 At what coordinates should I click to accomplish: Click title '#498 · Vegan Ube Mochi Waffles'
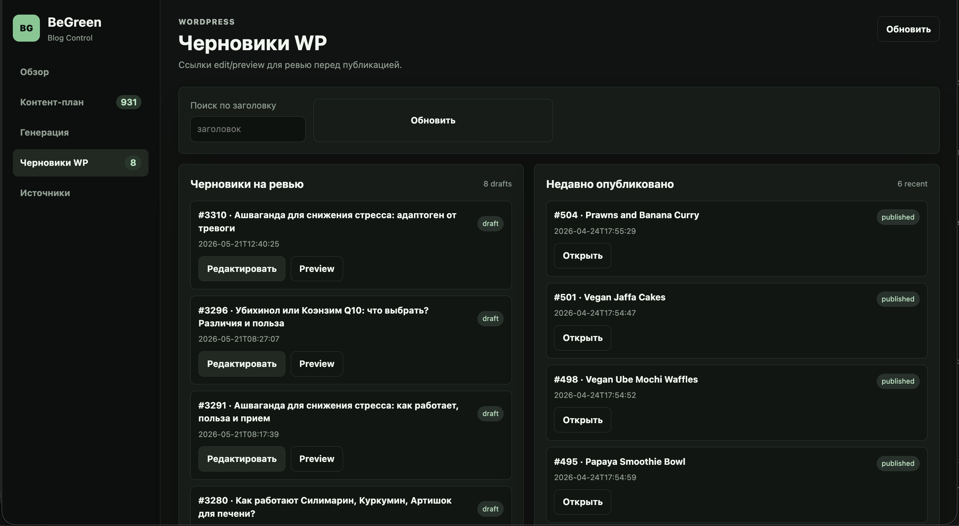tap(626, 379)
